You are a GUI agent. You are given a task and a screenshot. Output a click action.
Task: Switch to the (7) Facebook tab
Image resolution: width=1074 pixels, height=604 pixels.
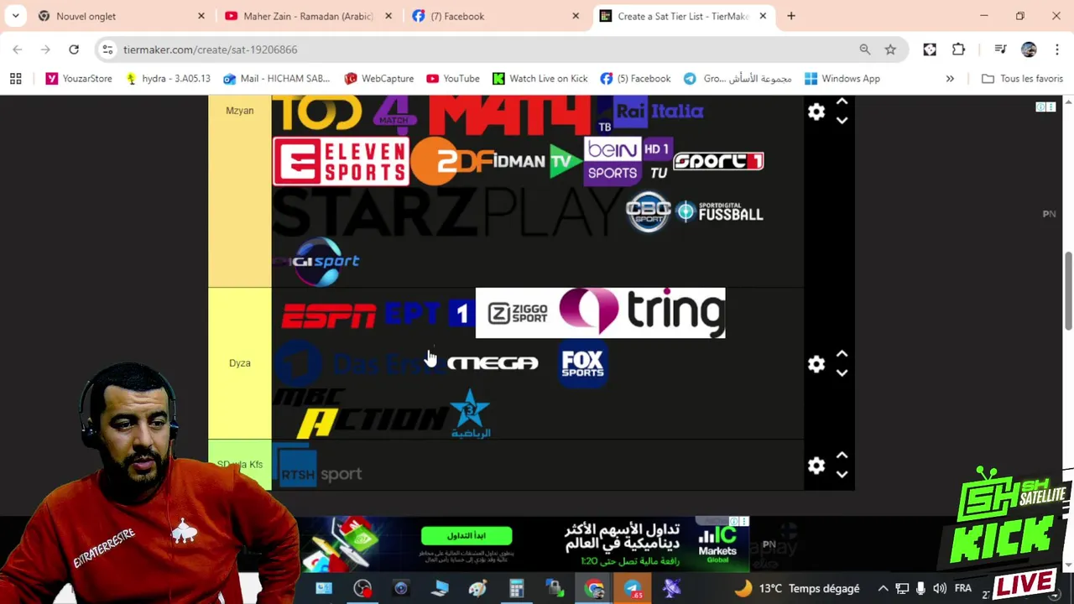tap(495, 16)
